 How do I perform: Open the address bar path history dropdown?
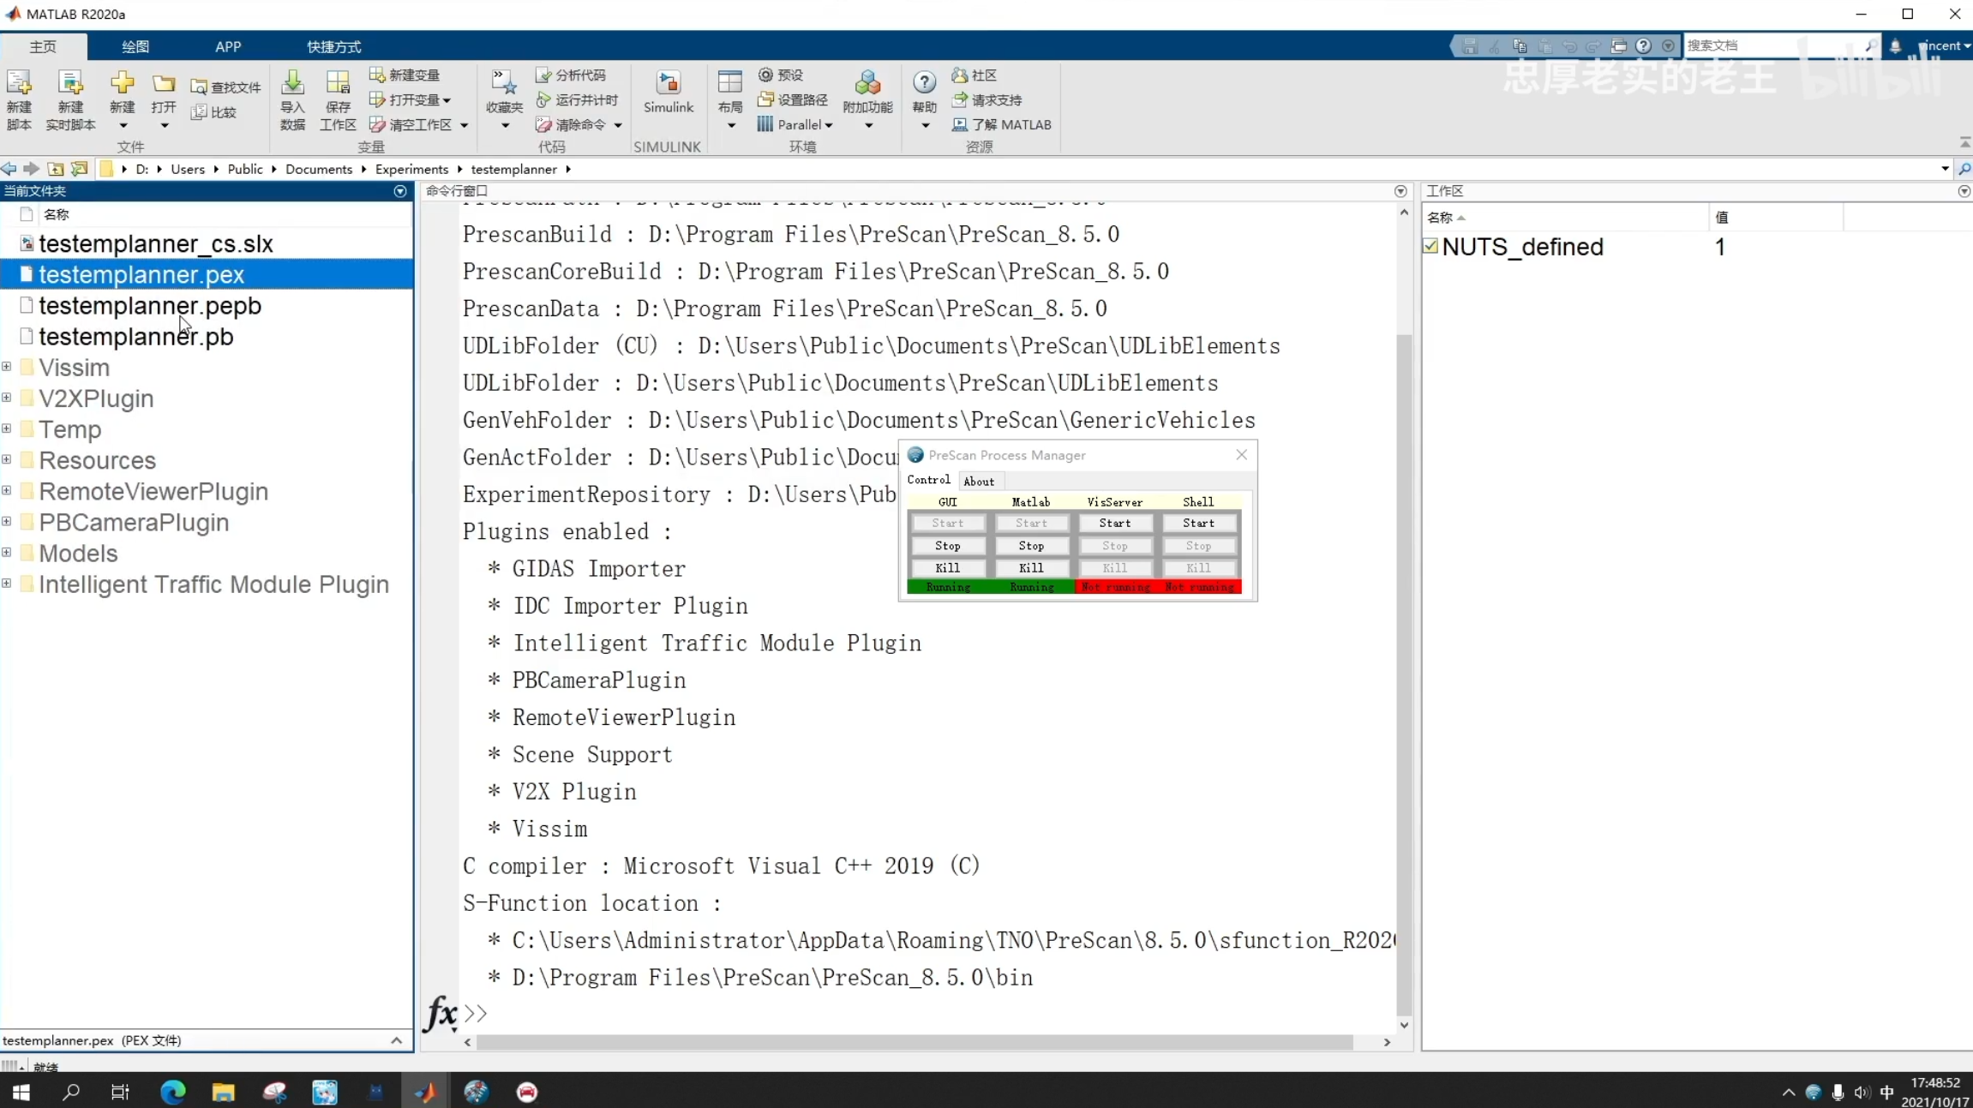(1945, 169)
